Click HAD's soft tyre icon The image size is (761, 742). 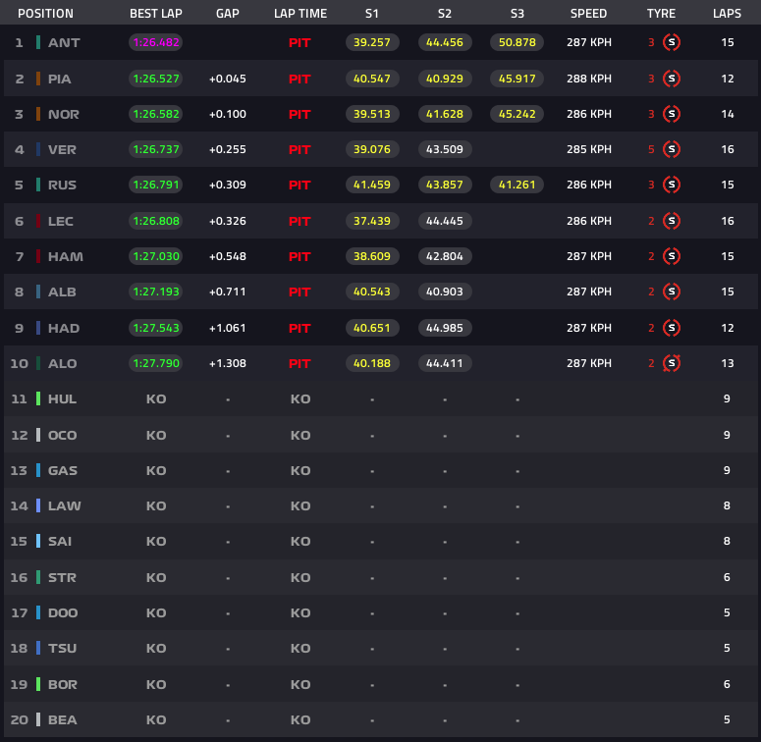(672, 328)
